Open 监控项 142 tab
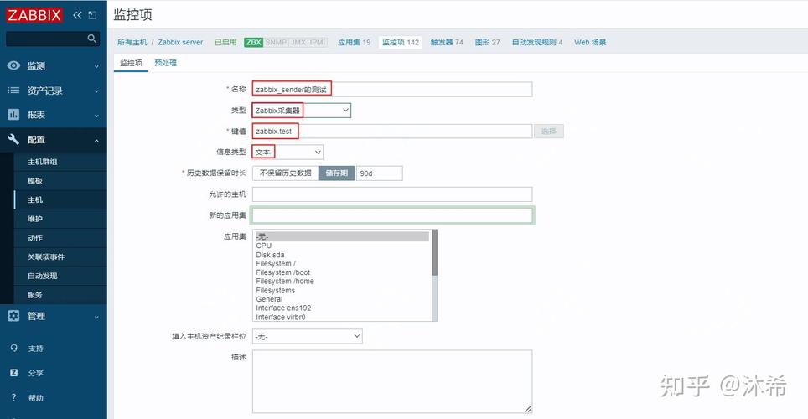Image resolution: width=808 pixels, height=419 pixels. pyautogui.click(x=401, y=42)
